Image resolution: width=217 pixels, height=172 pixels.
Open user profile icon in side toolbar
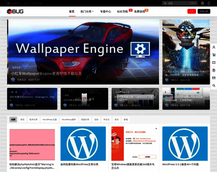(x=214, y=47)
